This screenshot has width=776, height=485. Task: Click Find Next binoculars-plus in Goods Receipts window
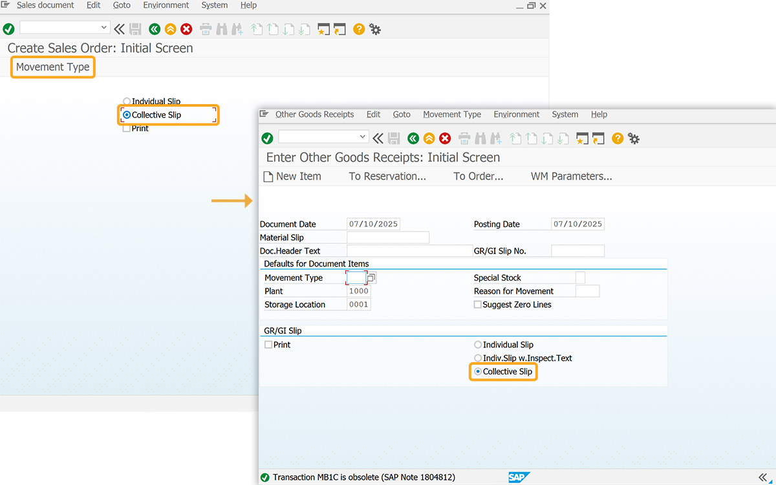(x=496, y=138)
